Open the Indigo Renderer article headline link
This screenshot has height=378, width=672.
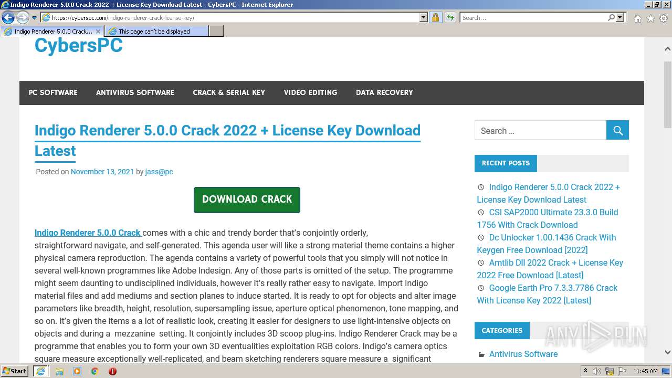coord(227,140)
